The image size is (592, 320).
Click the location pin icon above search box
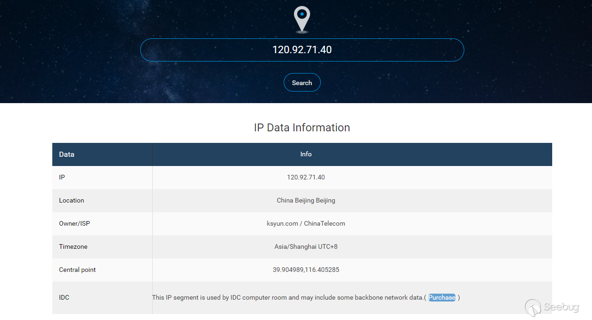pyautogui.click(x=302, y=19)
